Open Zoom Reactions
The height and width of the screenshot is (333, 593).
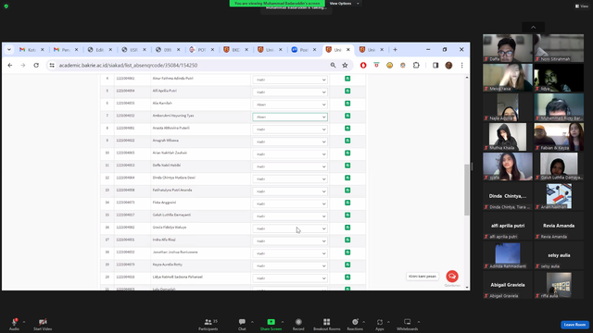click(x=355, y=325)
